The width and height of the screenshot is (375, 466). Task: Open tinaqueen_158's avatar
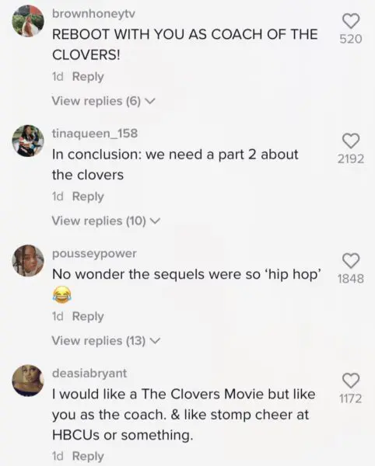tap(28, 141)
